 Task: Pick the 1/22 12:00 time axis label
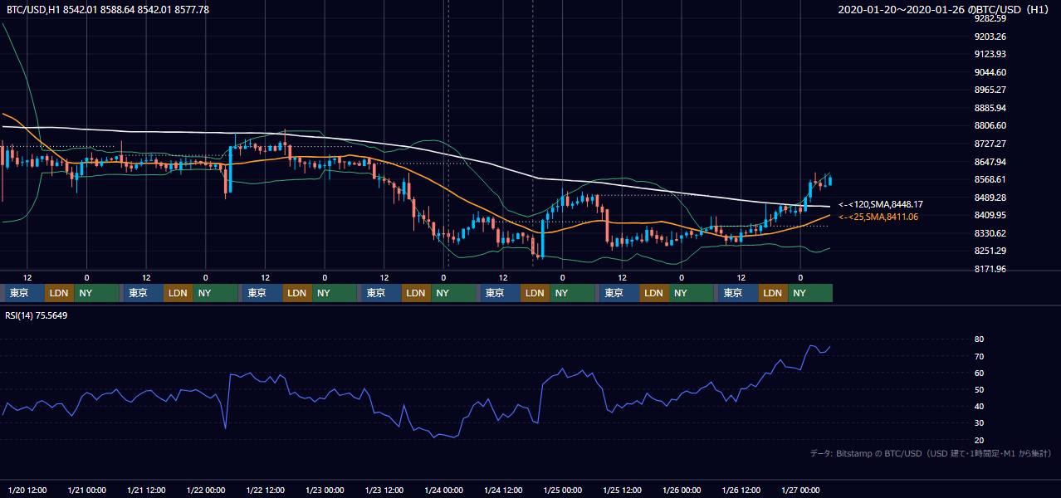tap(266, 490)
